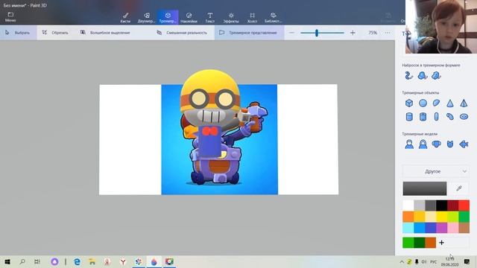The image size is (477, 268).
Task: Insert the man 3D model
Action: 409,144
